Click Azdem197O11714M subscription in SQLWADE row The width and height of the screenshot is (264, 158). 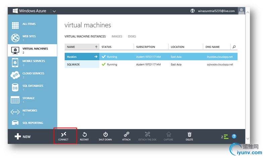[148, 64]
